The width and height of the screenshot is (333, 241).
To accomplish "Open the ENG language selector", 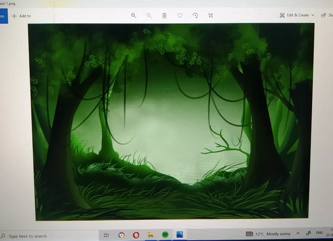I will click(x=319, y=234).
